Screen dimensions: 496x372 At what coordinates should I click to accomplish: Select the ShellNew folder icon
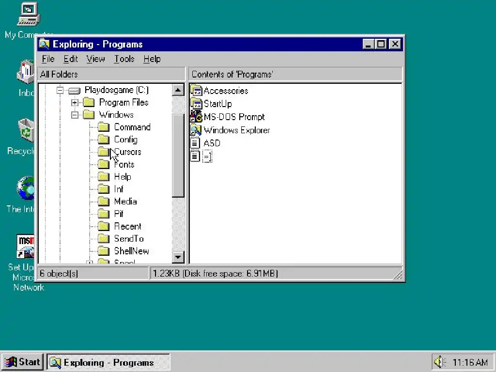click(104, 251)
